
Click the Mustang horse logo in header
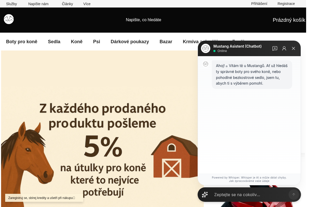pyautogui.click(x=9, y=19)
